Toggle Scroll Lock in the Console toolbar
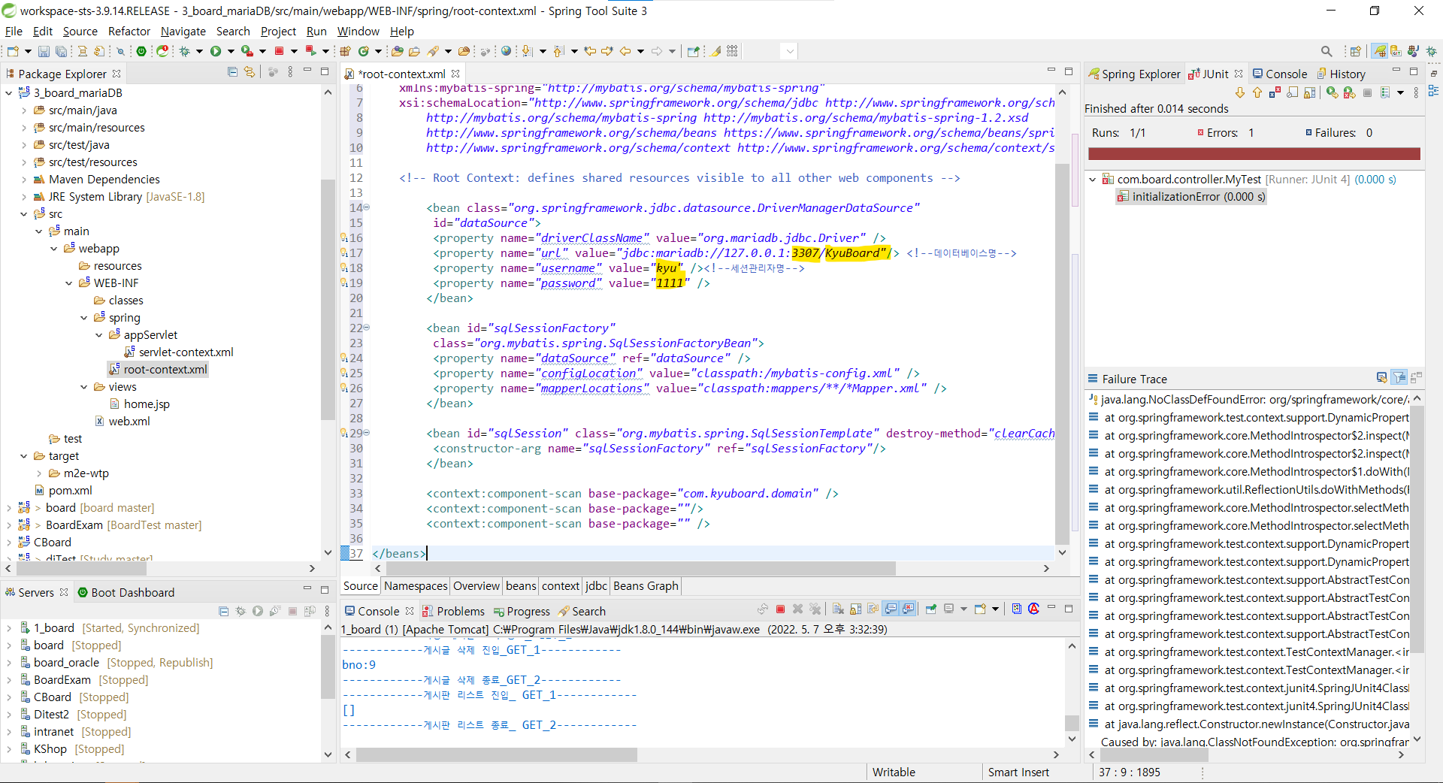Screen dimensions: 1443x783 [855, 609]
